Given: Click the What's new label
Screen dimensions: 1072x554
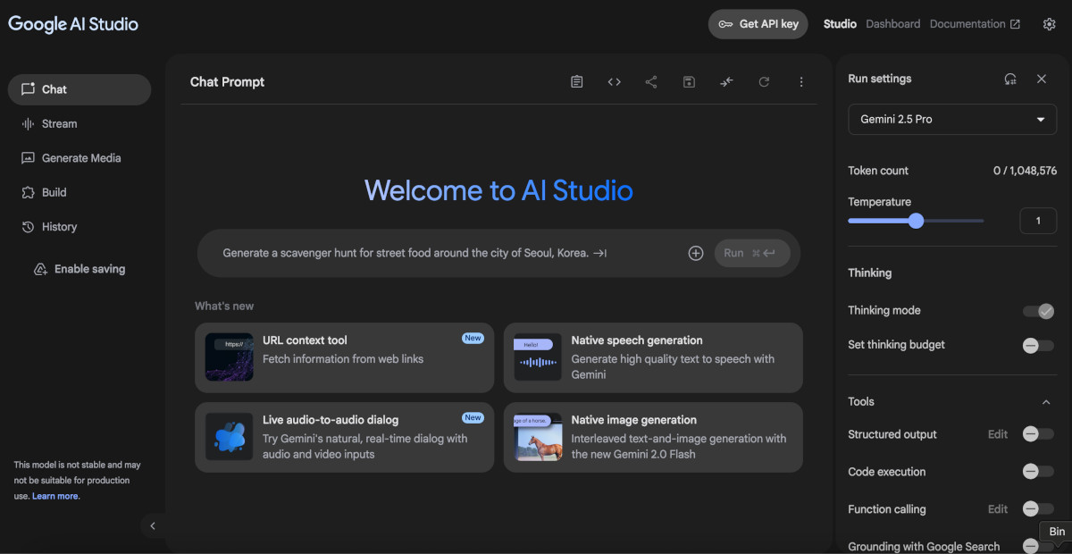Looking at the screenshot, I should 224,306.
